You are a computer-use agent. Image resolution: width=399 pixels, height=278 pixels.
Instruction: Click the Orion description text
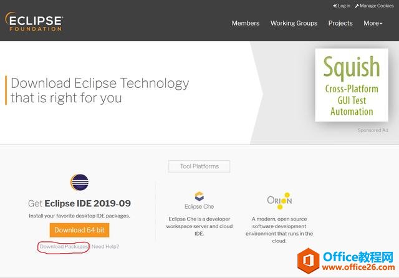(279, 229)
